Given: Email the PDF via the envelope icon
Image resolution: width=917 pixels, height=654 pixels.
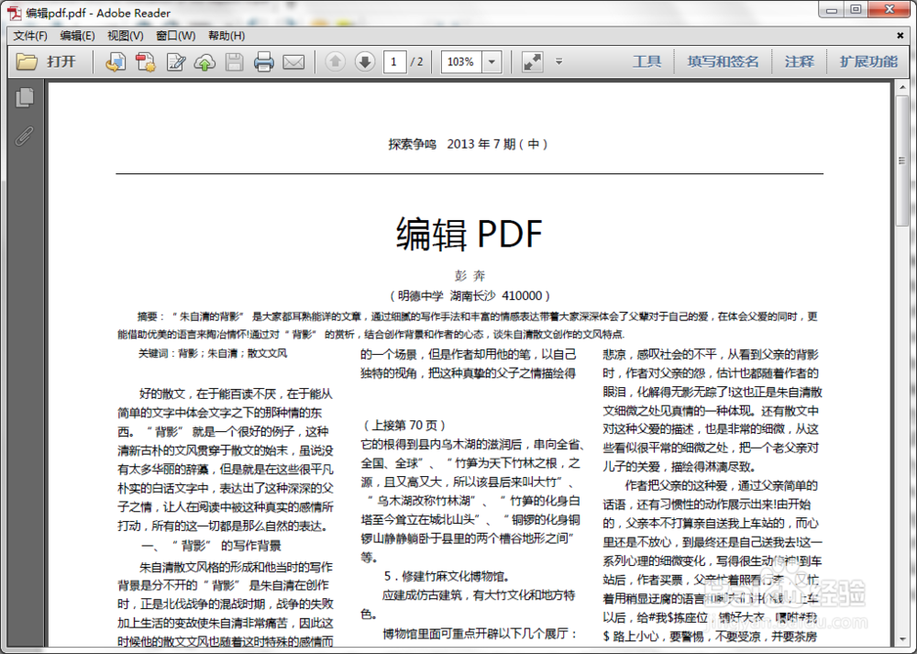Looking at the screenshot, I should click(x=294, y=61).
